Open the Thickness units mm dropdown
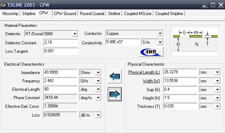This screenshot has width=225, height=133. pos(217,106)
